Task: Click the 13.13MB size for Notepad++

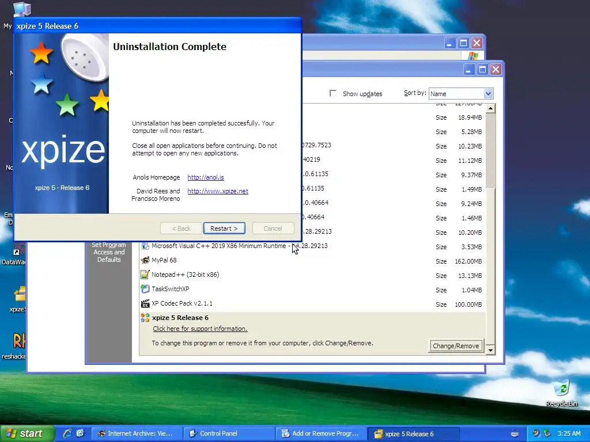Action: (x=470, y=276)
